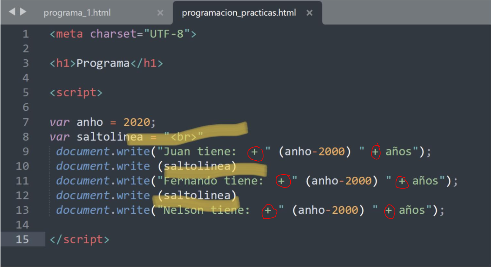
Task: Place cursor on "UTF-8" string
Action: click(x=166, y=34)
